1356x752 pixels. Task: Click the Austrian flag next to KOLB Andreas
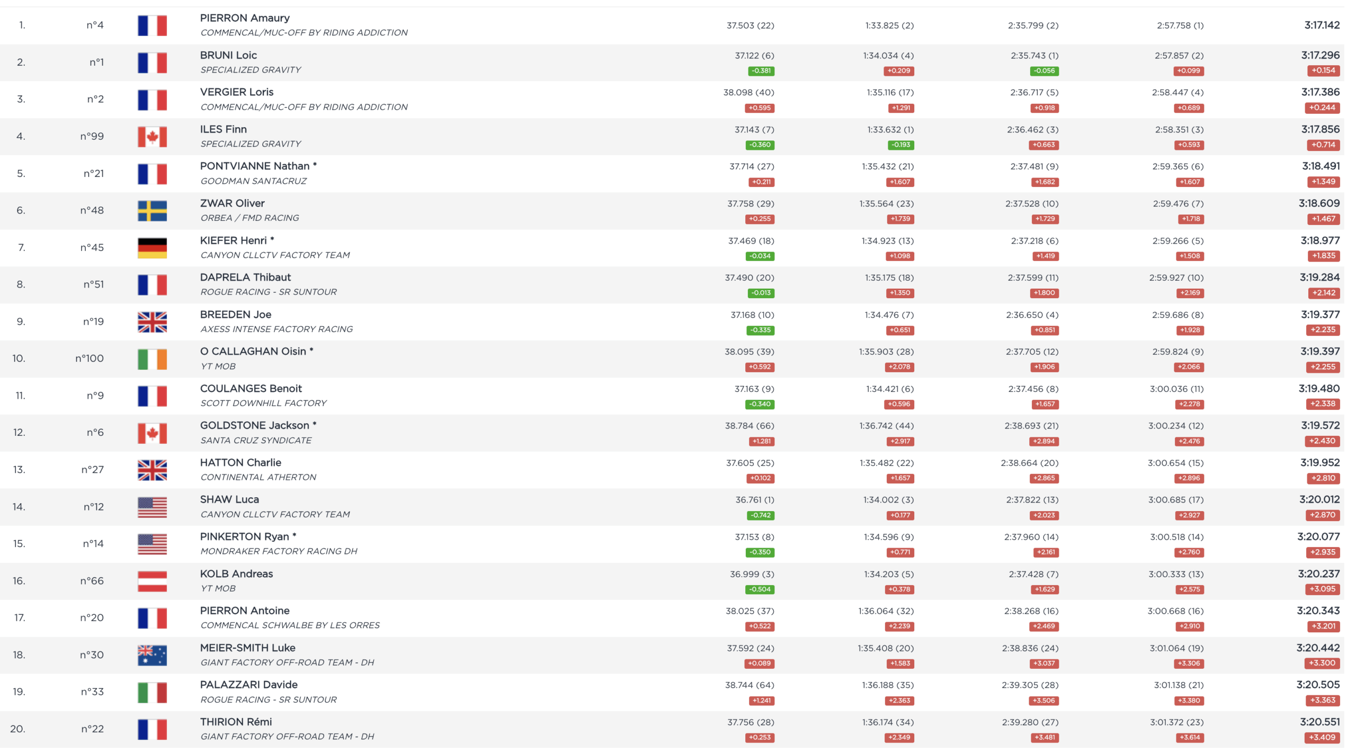coord(152,581)
